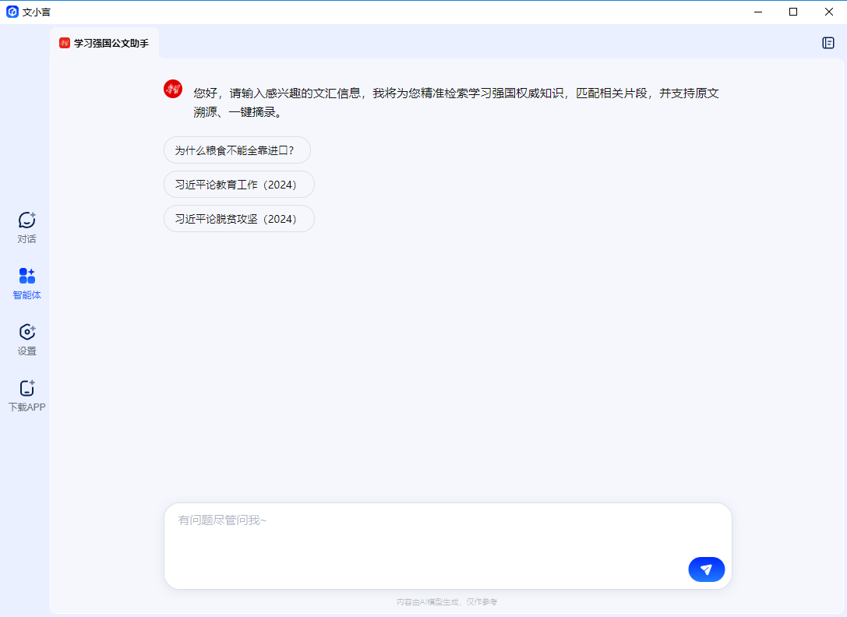
Task: Click the blue paper-plane send icon
Action: [706, 569]
